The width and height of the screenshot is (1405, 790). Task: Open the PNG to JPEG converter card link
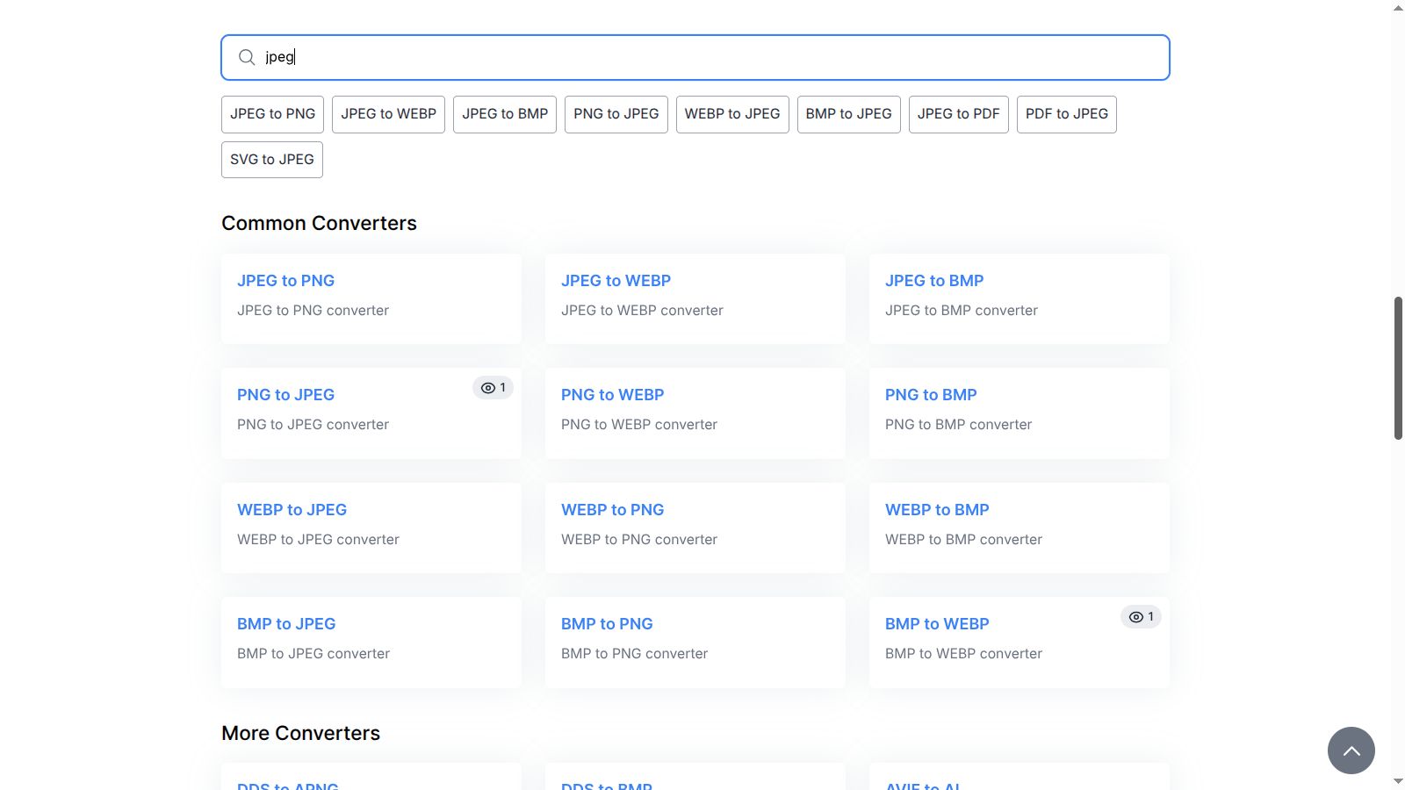click(x=285, y=395)
